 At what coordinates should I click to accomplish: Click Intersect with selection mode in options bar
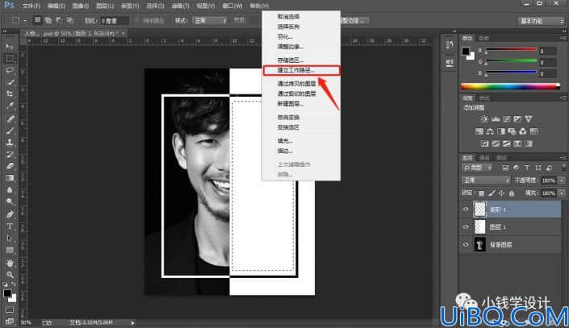pyautogui.click(x=70, y=21)
